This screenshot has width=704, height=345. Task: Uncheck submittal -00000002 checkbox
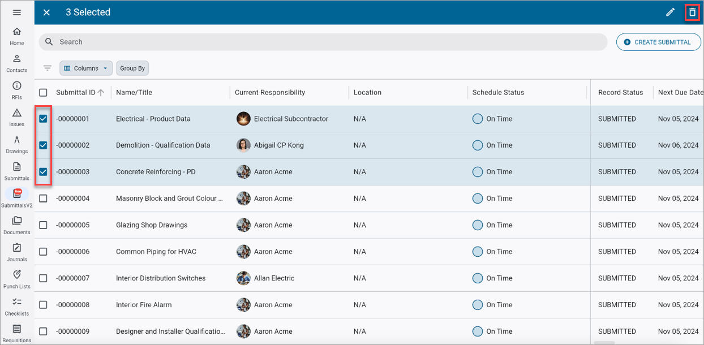43,145
